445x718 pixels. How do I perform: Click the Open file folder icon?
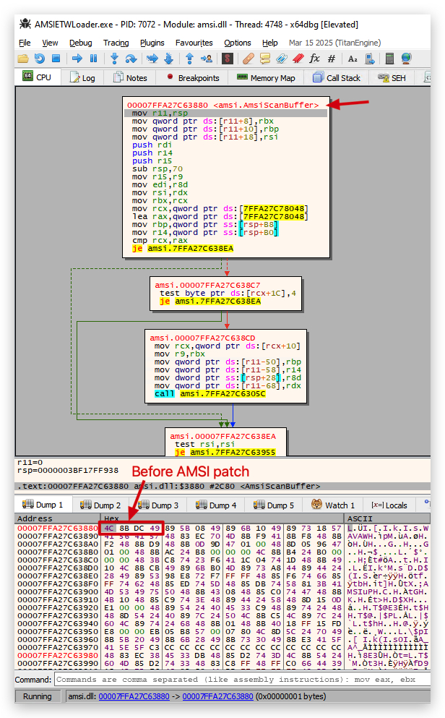[x=23, y=59]
